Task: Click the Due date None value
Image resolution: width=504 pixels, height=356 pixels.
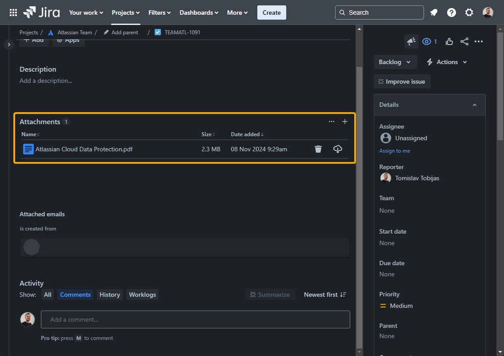Action: (386, 274)
